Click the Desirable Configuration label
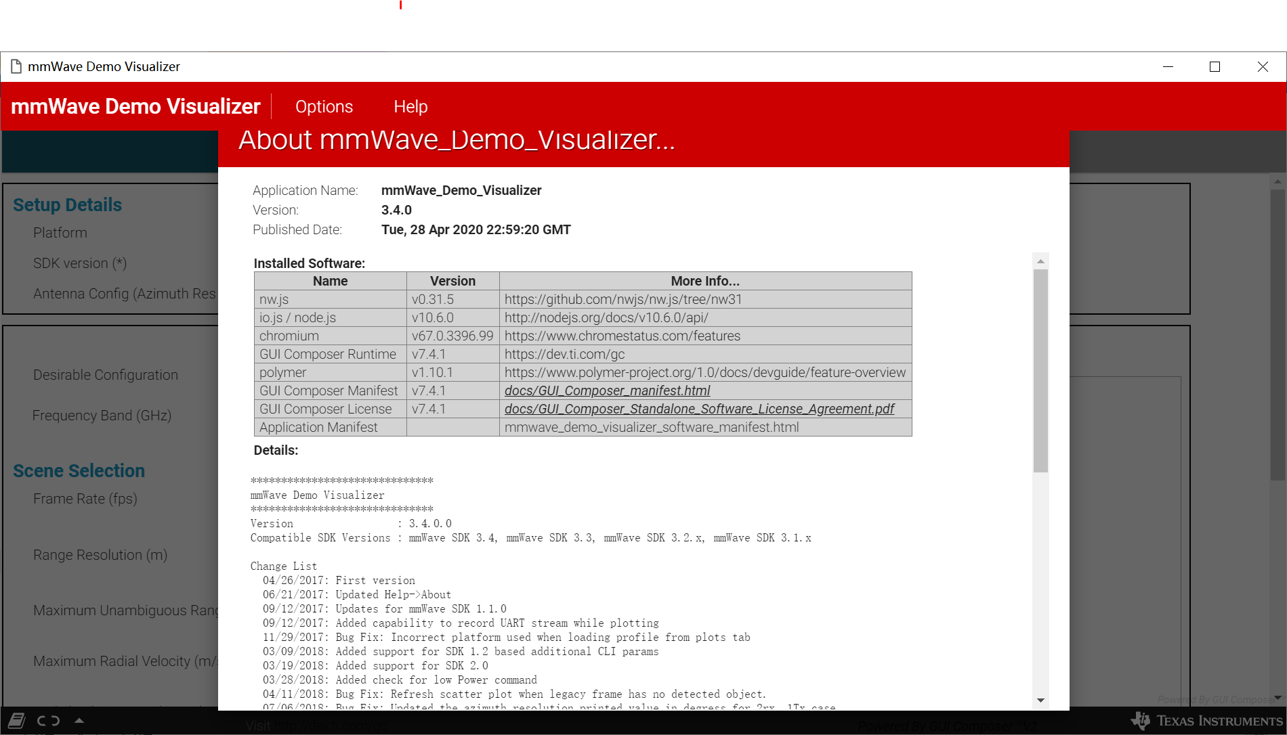The image size is (1287, 735). pyautogui.click(x=106, y=374)
